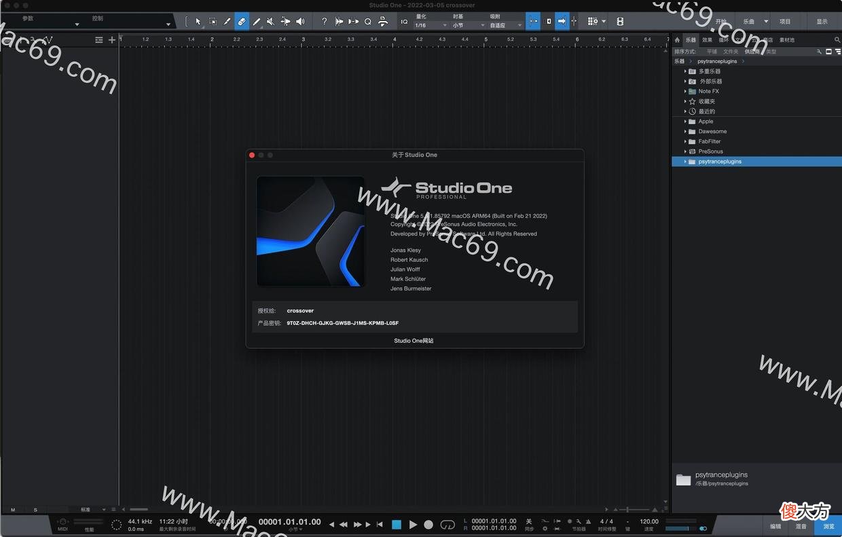This screenshot has height=537, width=842.
Task: Start playback with the Play button
Action: pos(413,524)
